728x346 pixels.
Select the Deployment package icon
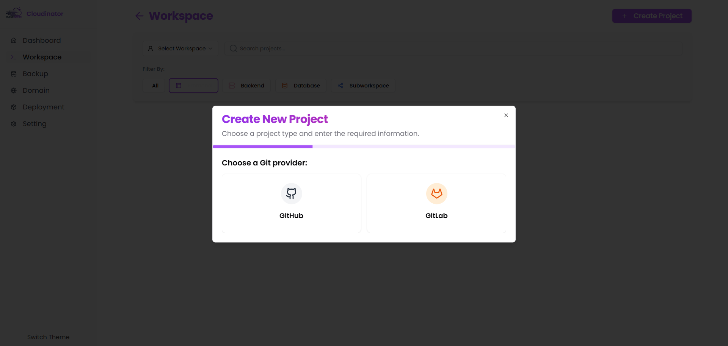(x=14, y=107)
